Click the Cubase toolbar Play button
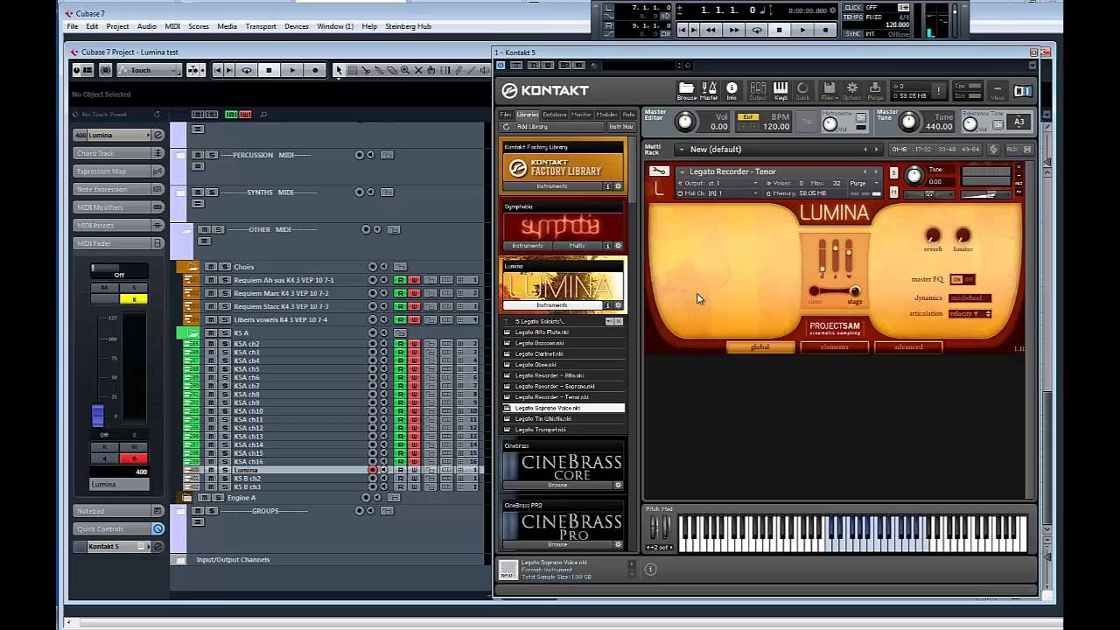Screen dimensions: 1120x630 [x=292, y=70]
